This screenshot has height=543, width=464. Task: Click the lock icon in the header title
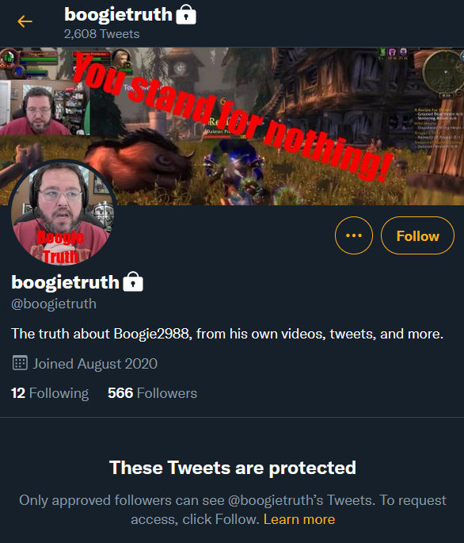186,14
